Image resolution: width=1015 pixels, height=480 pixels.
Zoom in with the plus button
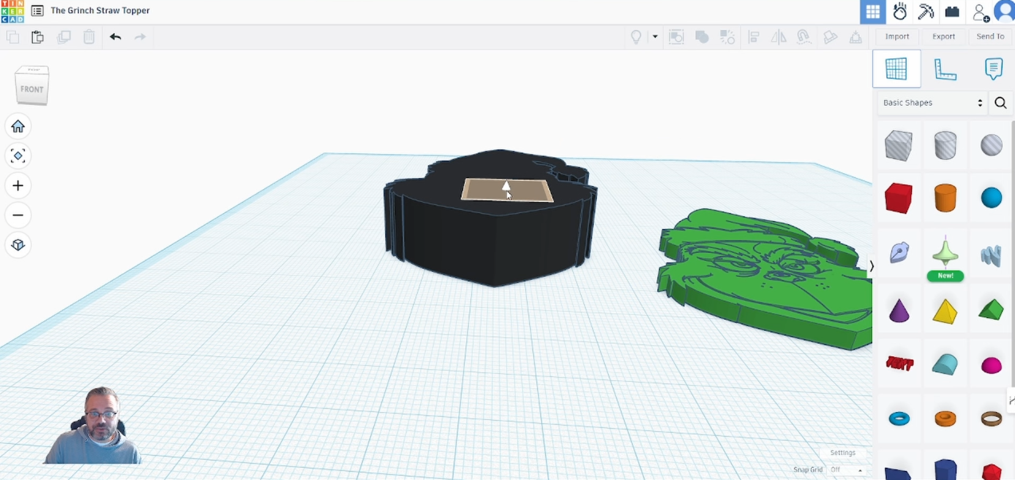coord(18,186)
